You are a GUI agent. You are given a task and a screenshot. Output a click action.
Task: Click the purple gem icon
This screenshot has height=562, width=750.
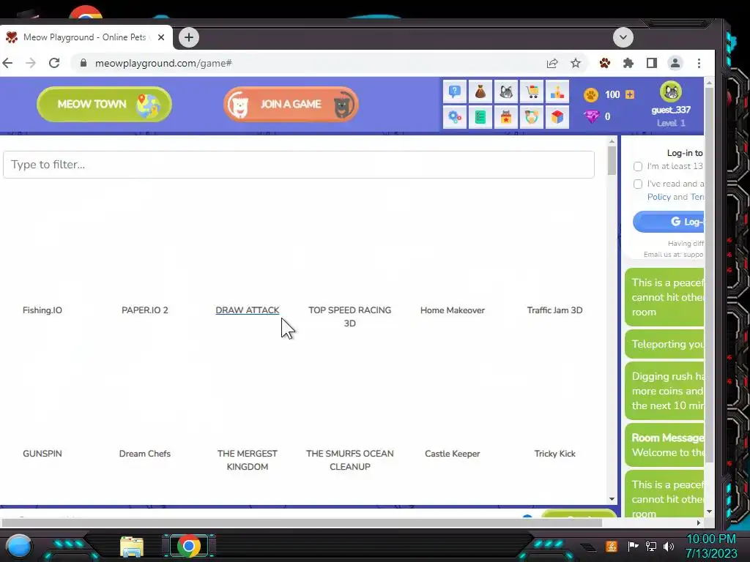[x=592, y=116]
